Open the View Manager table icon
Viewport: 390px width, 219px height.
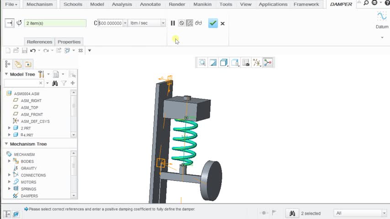pos(246,63)
